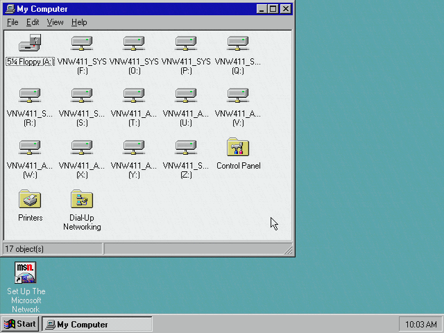Image resolution: width=444 pixels, height=333 pixels.
Task: Open the View menu
Action: click(55, 22)
